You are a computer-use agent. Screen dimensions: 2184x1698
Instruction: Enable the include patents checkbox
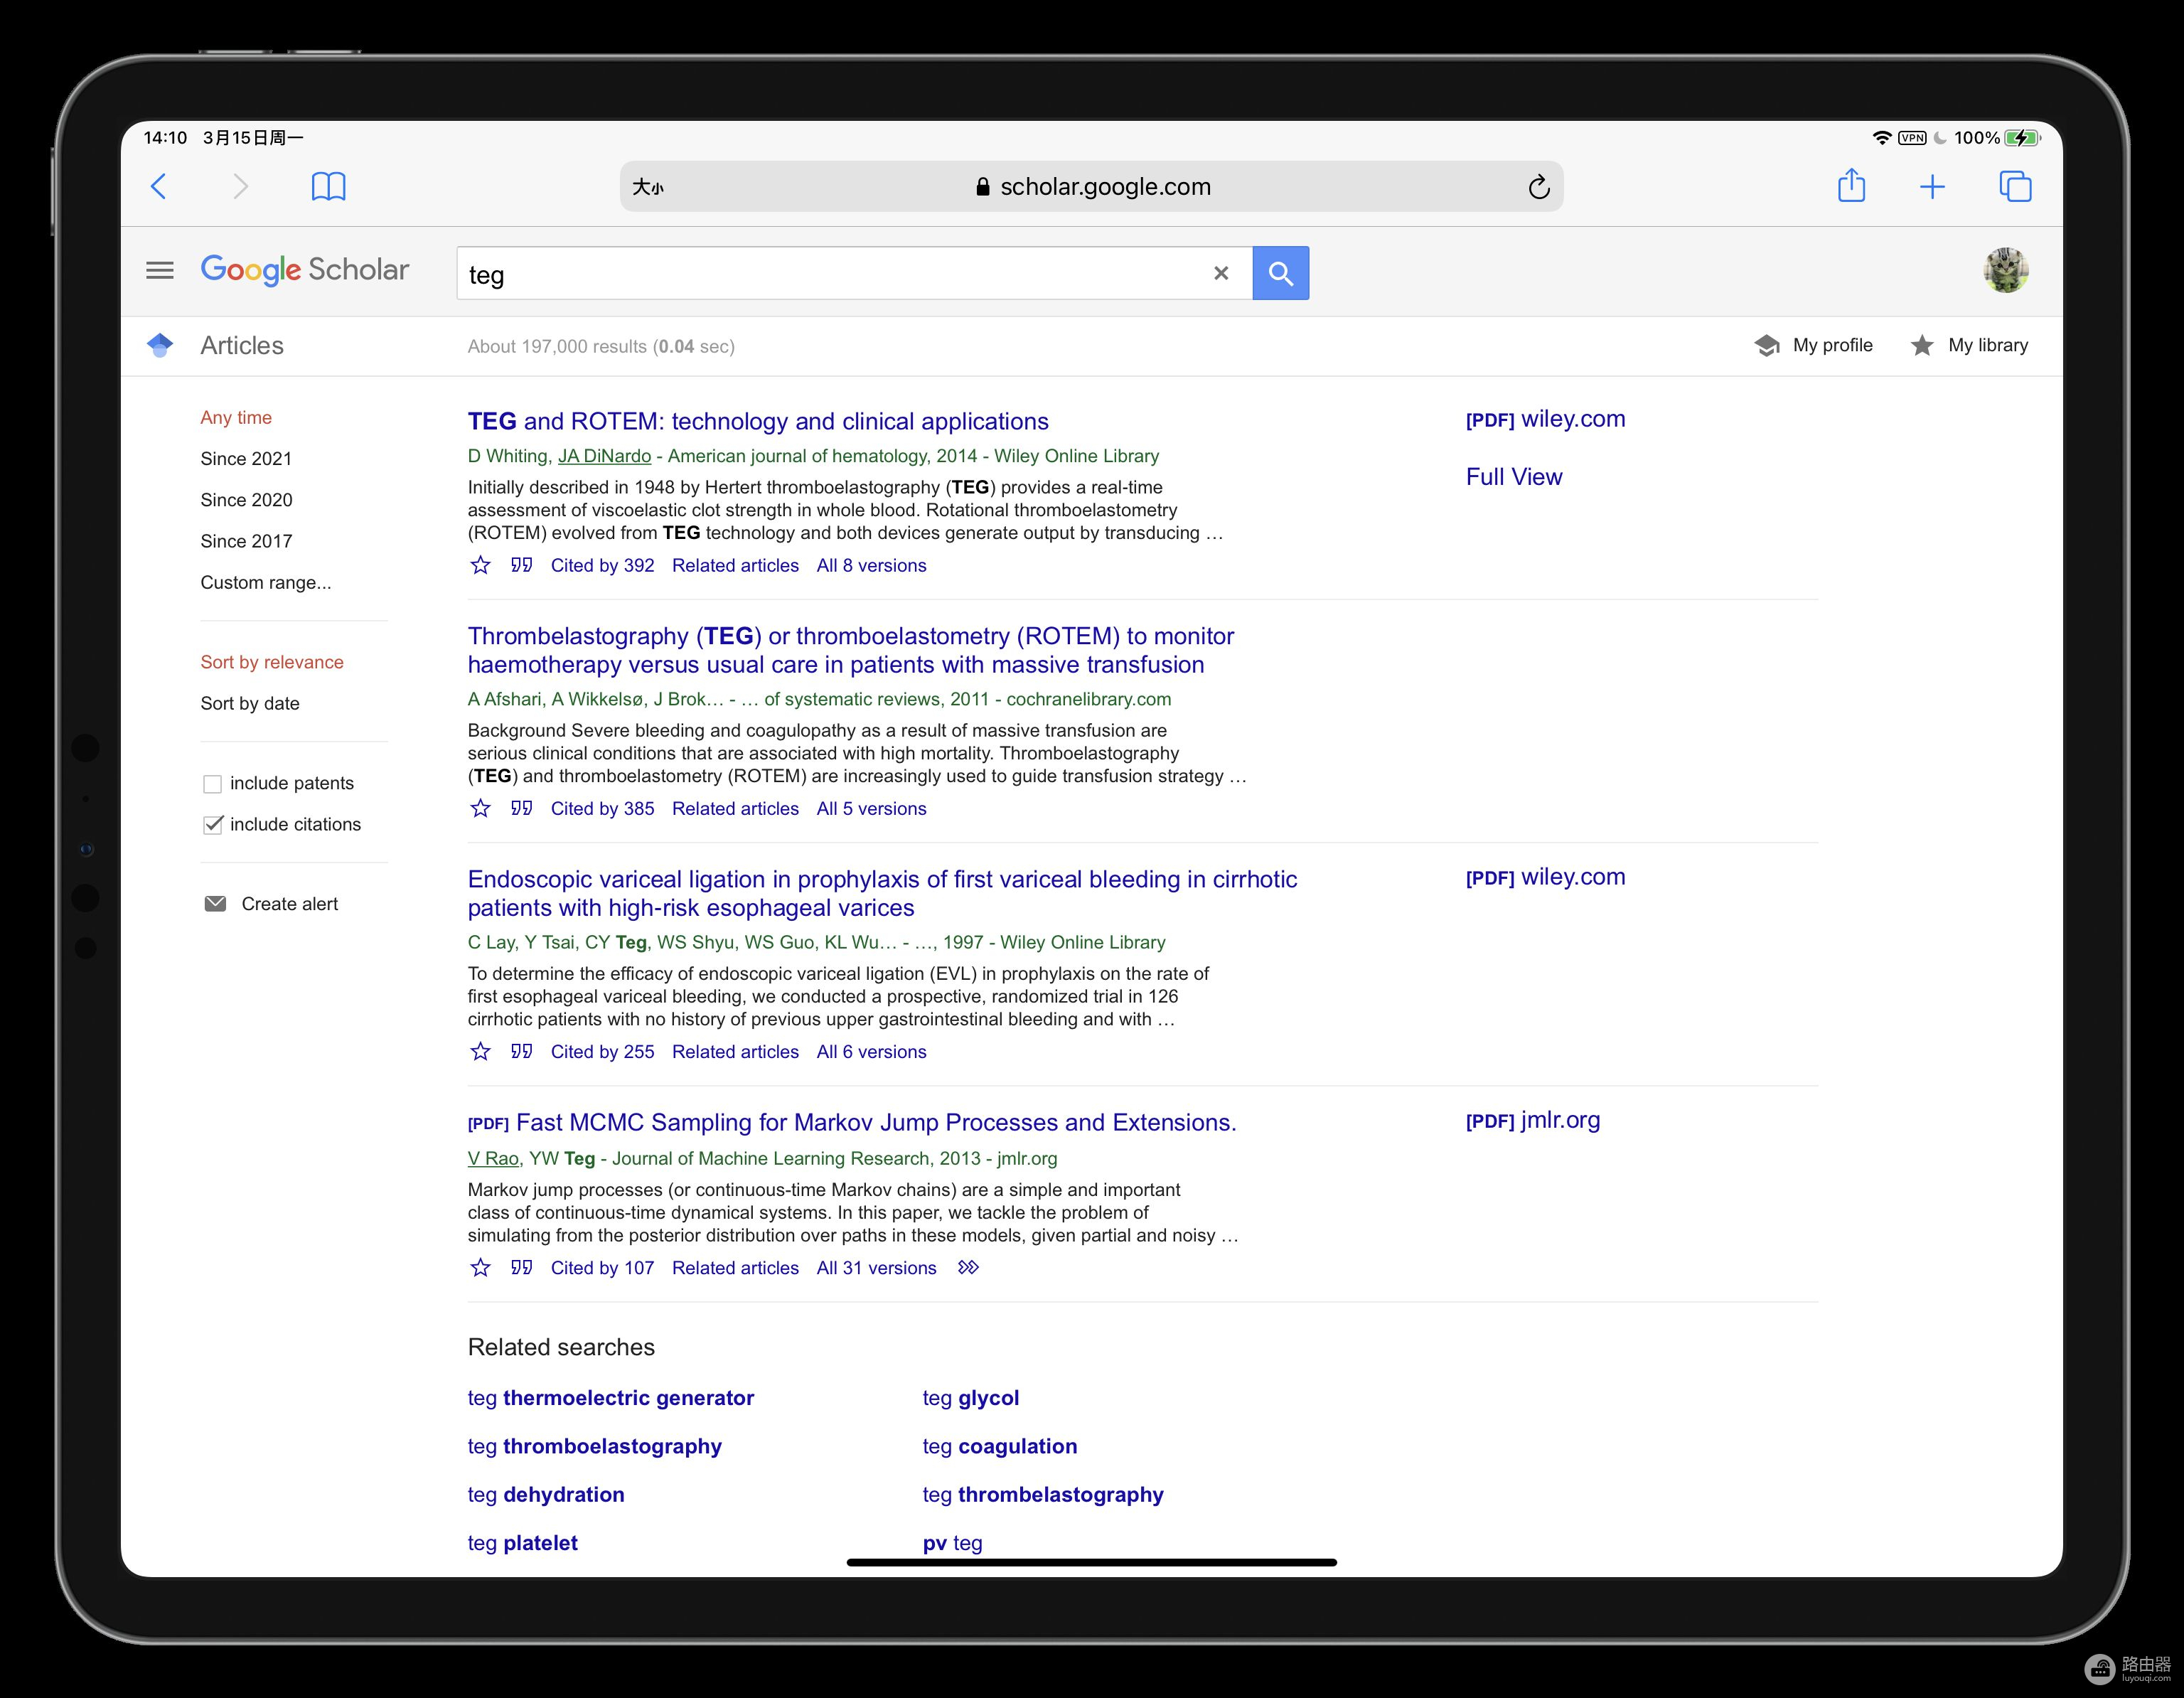[x=212, y=784]
